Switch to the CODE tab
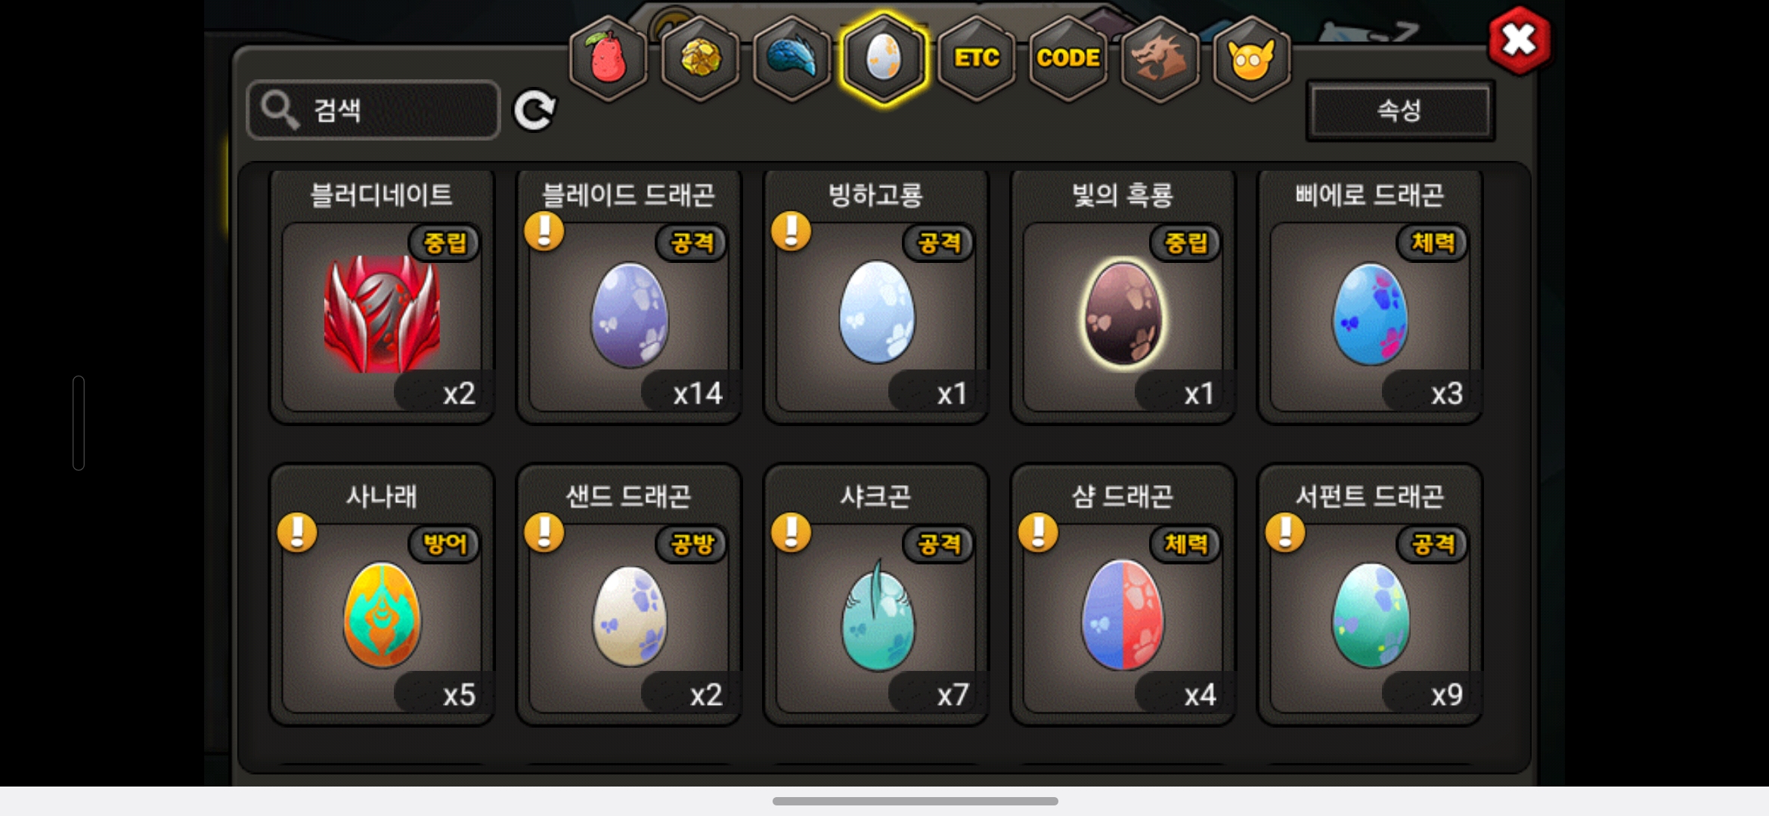The height and width of the screenshot is (816, 1769). 1068,58
